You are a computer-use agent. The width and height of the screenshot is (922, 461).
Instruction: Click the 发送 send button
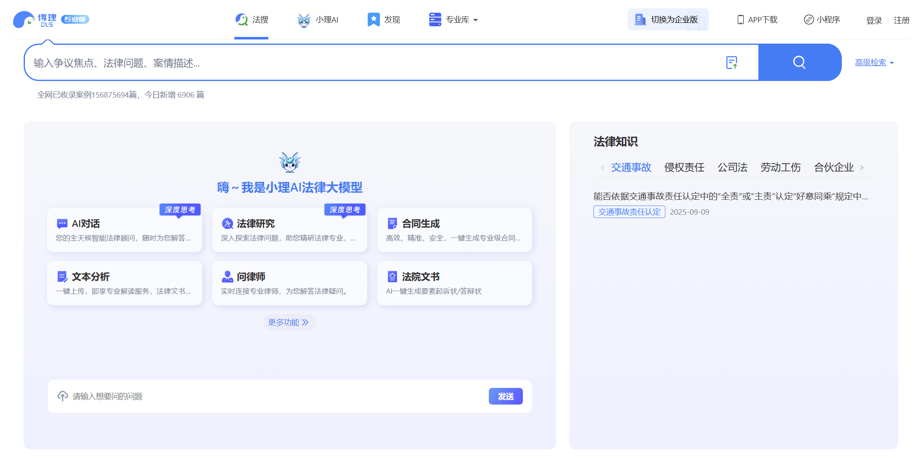505,396
